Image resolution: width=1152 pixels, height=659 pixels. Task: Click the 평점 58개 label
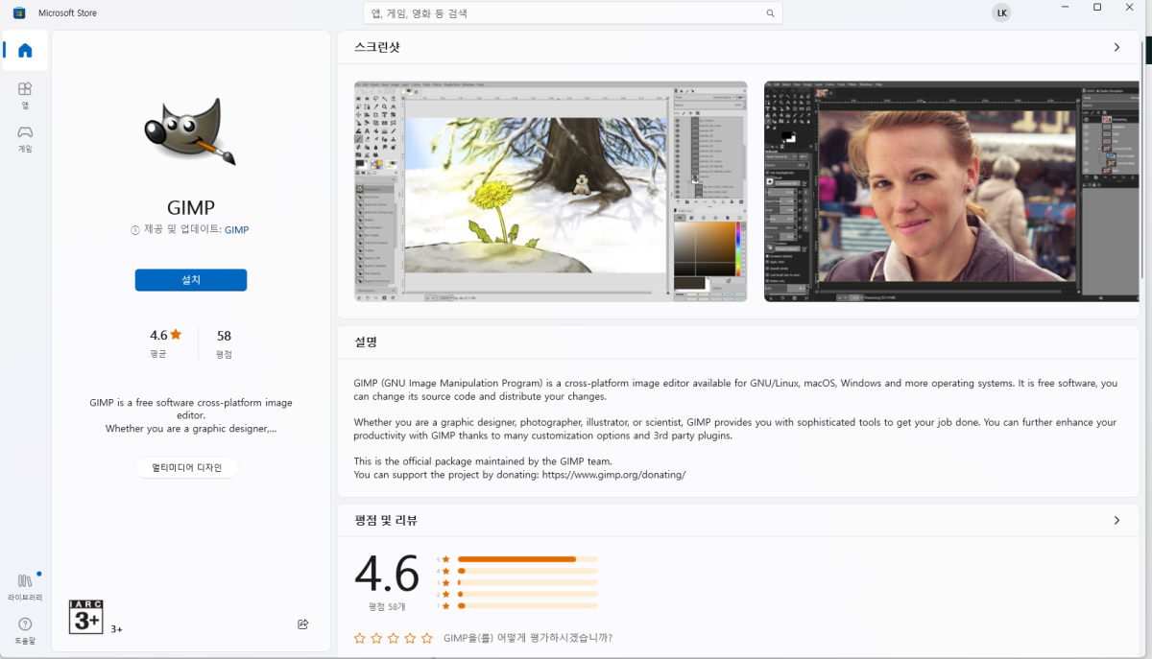[387, 606]
